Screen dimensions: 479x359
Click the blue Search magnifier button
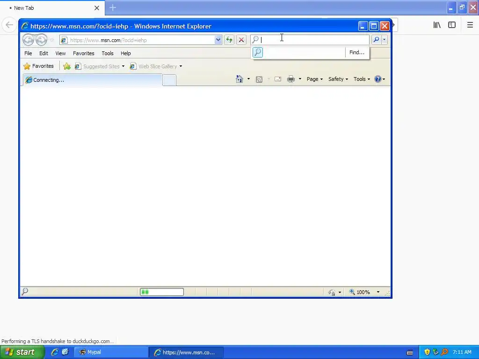[x=377, y=40]
